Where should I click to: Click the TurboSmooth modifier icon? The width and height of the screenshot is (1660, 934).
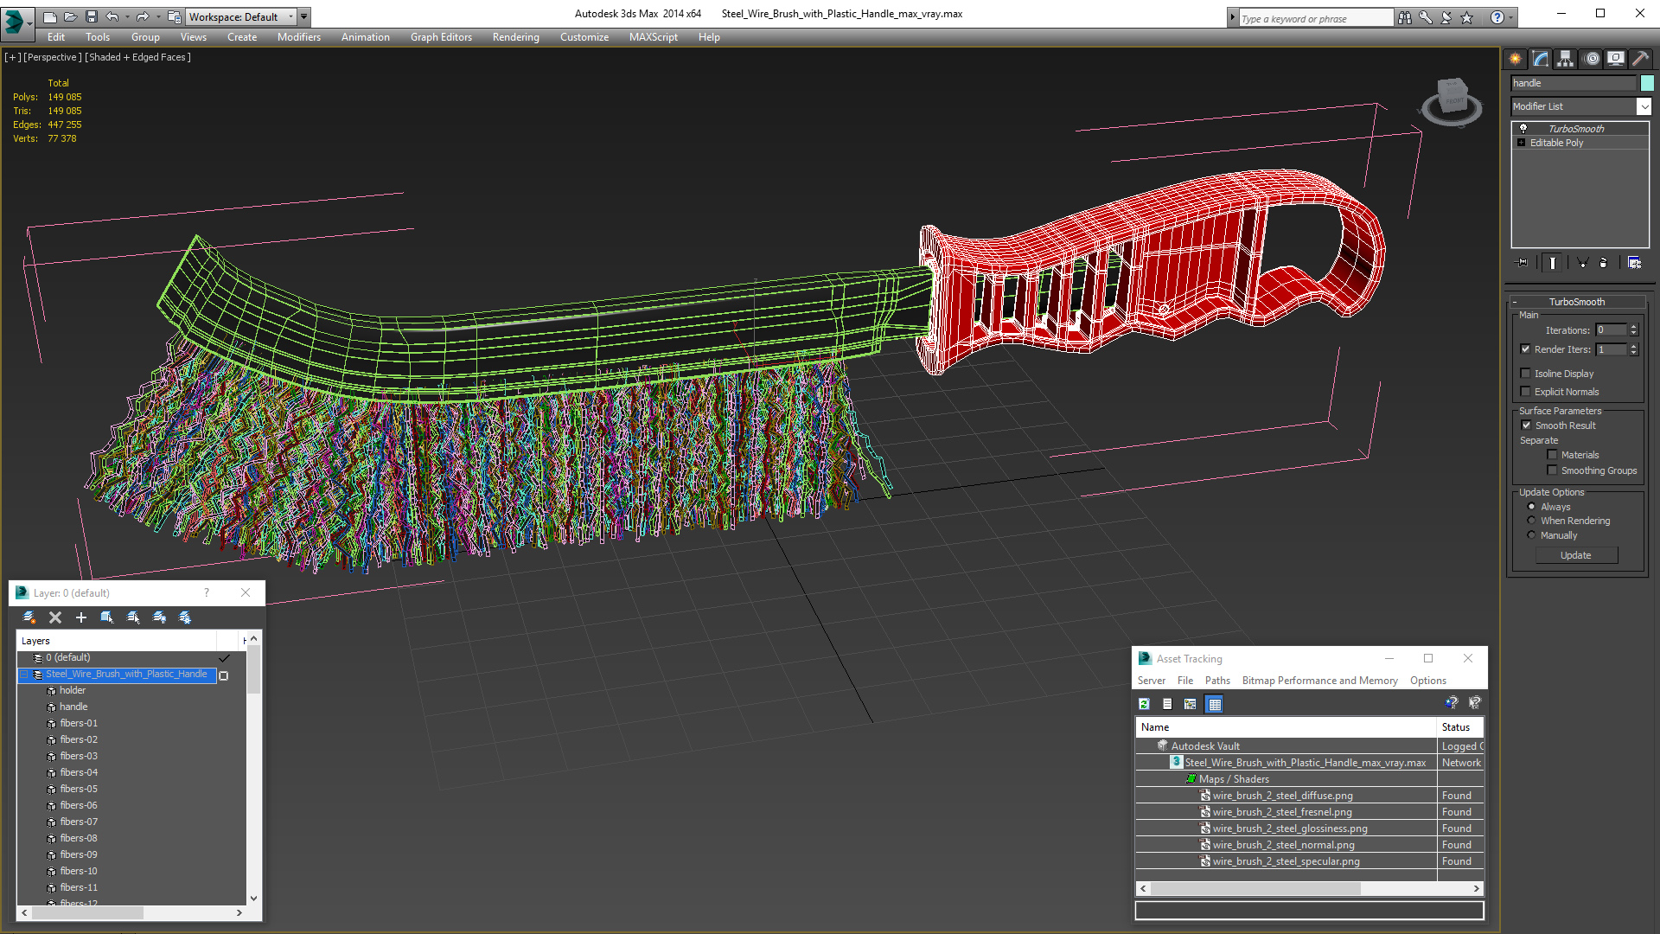[x=1522, y=128]
